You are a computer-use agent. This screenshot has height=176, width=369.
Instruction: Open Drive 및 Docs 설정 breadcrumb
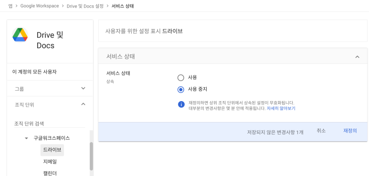click(85, 6)
